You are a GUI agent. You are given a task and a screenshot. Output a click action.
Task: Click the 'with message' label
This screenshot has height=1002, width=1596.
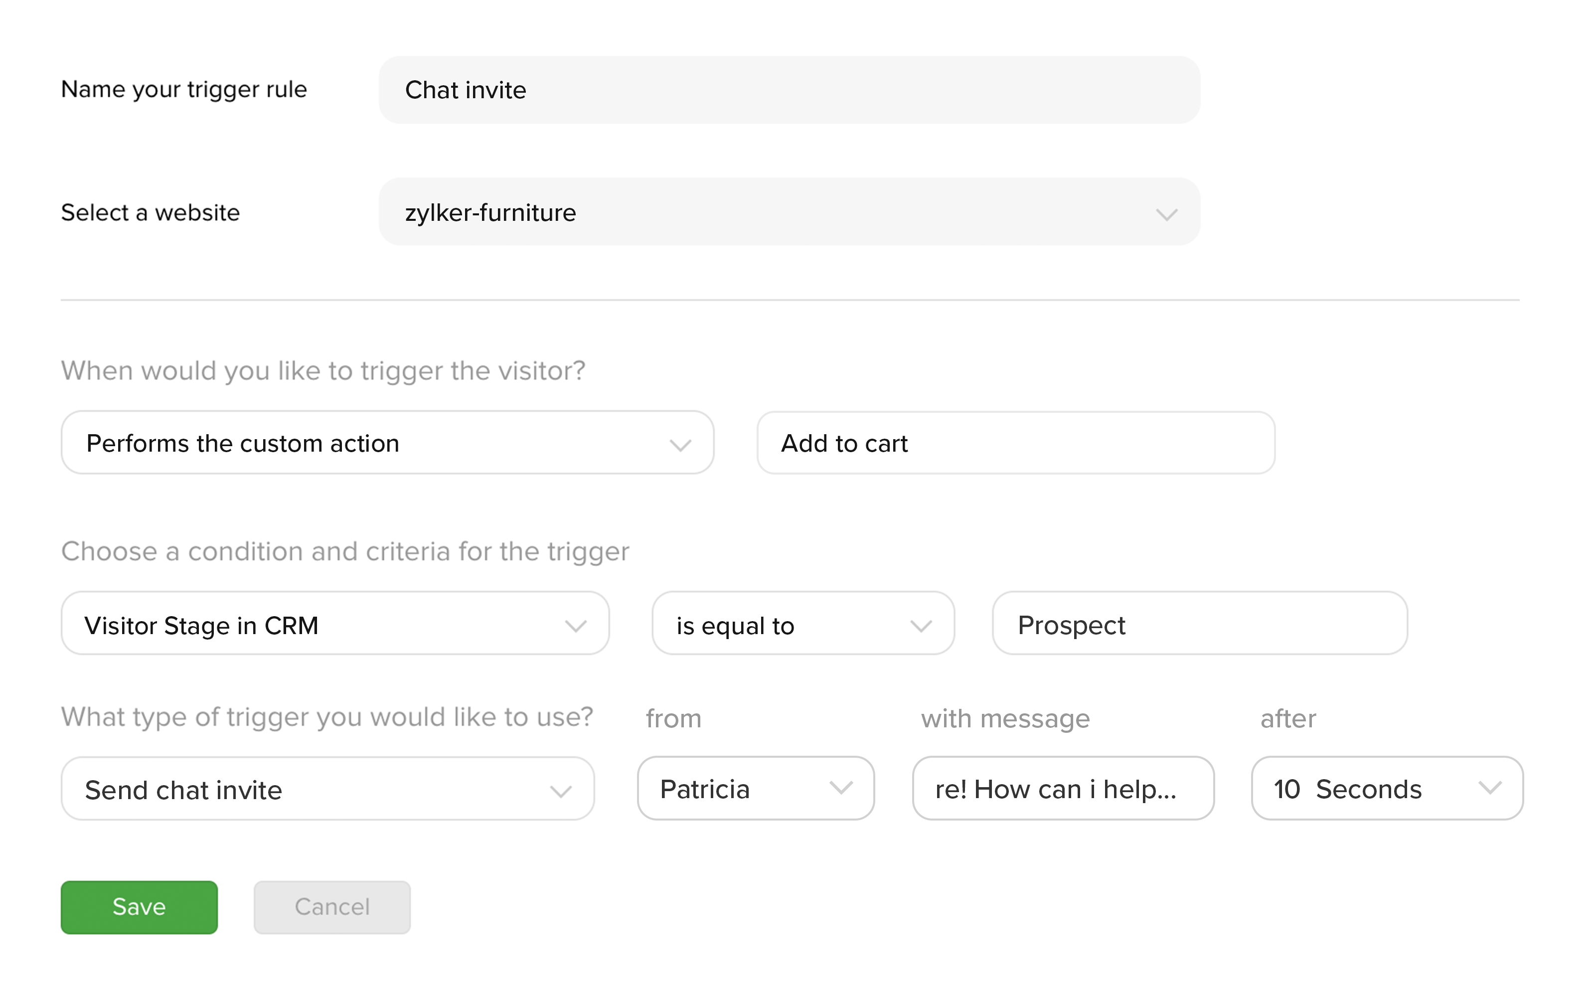[x=1005, y=718]
